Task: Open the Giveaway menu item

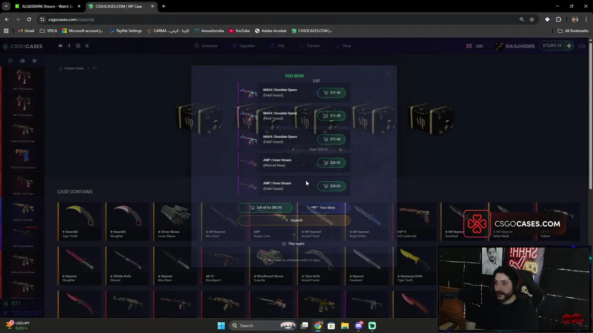Action: point(206,46)
